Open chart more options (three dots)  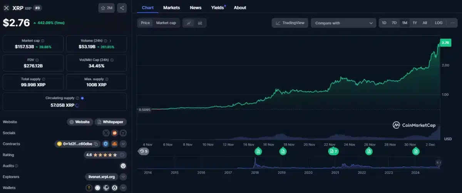click(452, 23)
